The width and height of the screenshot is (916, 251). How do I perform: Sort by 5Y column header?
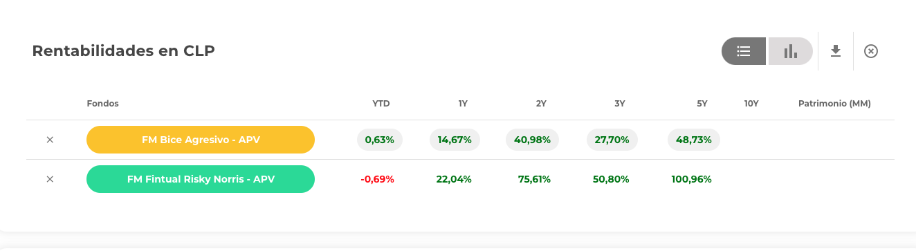click(x=702, y=104)
